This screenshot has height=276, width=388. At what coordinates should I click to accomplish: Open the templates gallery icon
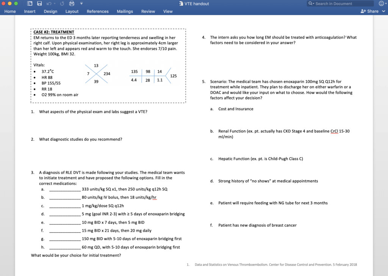[x=30, y=3]
